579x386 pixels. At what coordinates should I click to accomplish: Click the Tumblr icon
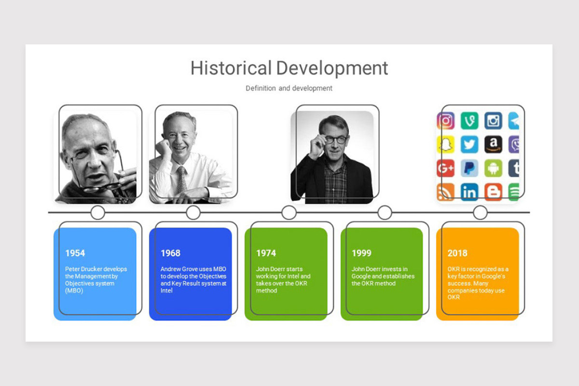514,168
